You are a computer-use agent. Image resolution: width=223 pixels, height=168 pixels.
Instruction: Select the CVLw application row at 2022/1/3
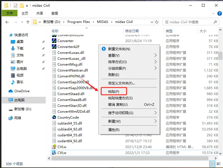[x=134, y=153]
